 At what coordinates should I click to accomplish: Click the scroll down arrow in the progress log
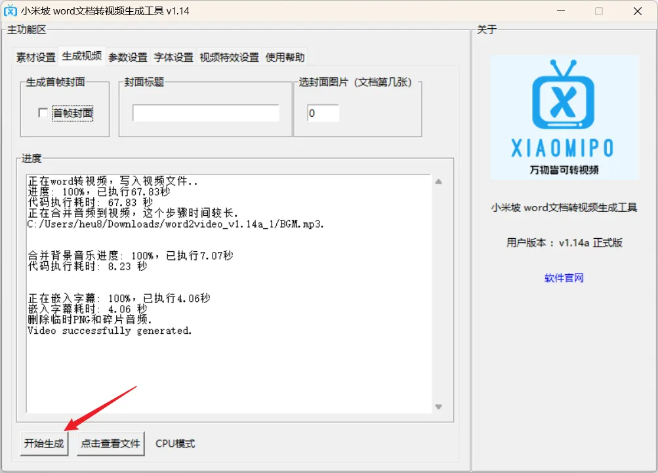click(438, 407)
